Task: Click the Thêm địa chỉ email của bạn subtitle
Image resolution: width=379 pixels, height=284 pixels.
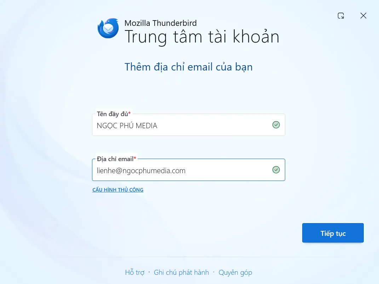Action: [x=189, y=67]
